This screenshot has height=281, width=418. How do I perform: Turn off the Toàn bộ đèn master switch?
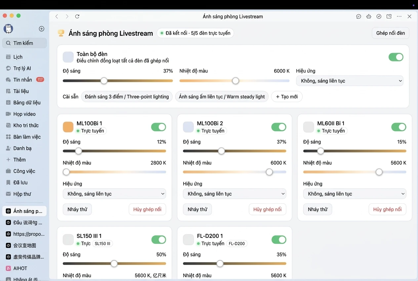click(x=396, y=57)
